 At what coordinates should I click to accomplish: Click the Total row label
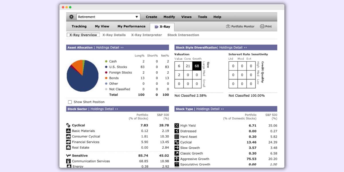[x=114, y=95]
